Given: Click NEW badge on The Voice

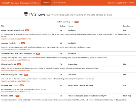Looking at the screenshot, I should pos(17,96).
